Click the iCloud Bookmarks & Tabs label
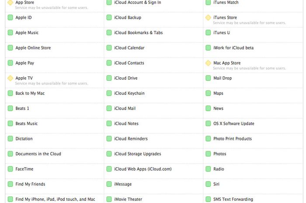This screenshot has width=306, height=203. pos(139,33)
